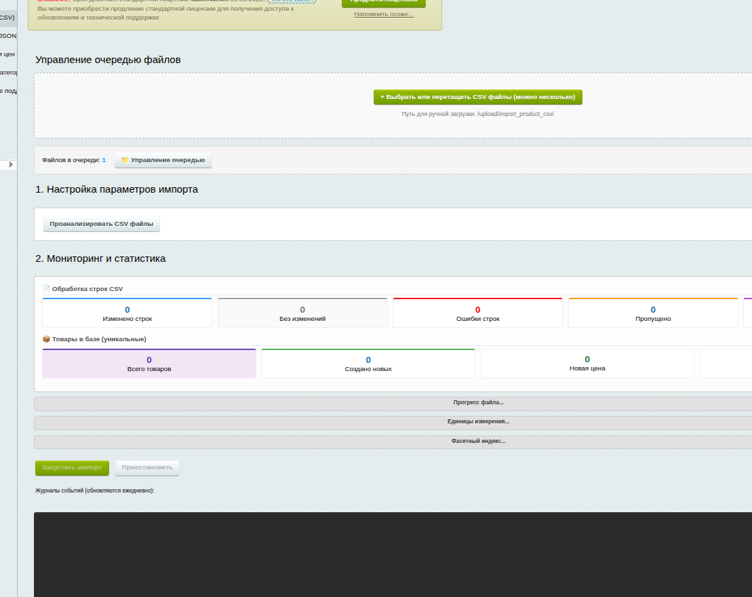Screen dimensions: 752x597
Task: Select the Без изменений stat card
Action: coord(302,313)
